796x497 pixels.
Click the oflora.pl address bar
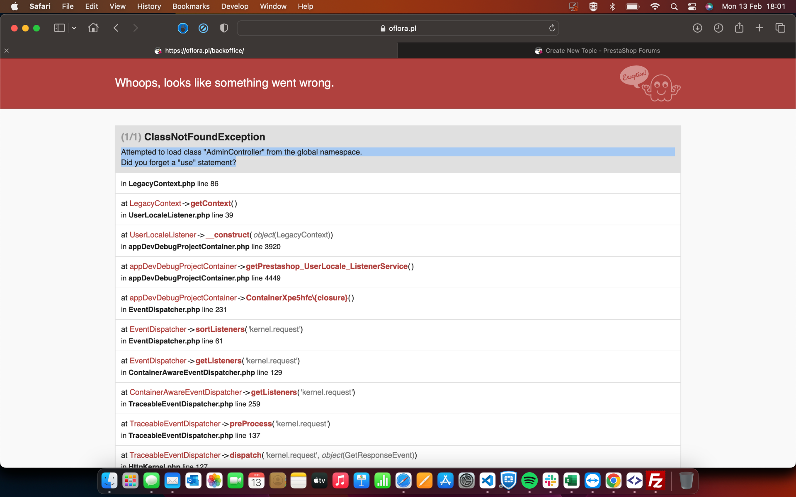(x=398, y=28)
